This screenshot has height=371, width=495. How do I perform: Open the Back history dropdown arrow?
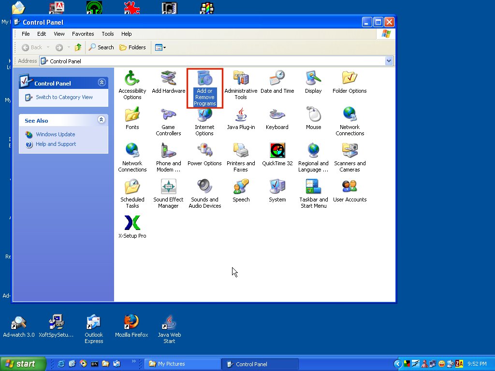point(48,47)
